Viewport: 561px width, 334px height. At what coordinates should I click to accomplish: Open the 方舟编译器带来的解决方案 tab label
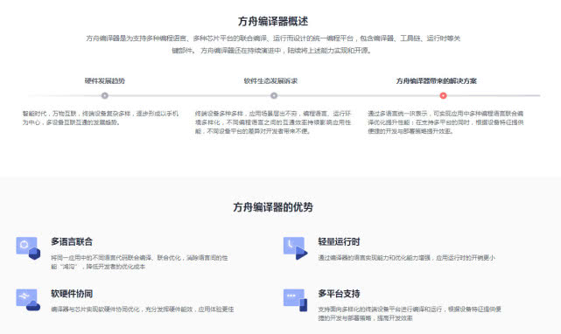[x=436, y=80]
